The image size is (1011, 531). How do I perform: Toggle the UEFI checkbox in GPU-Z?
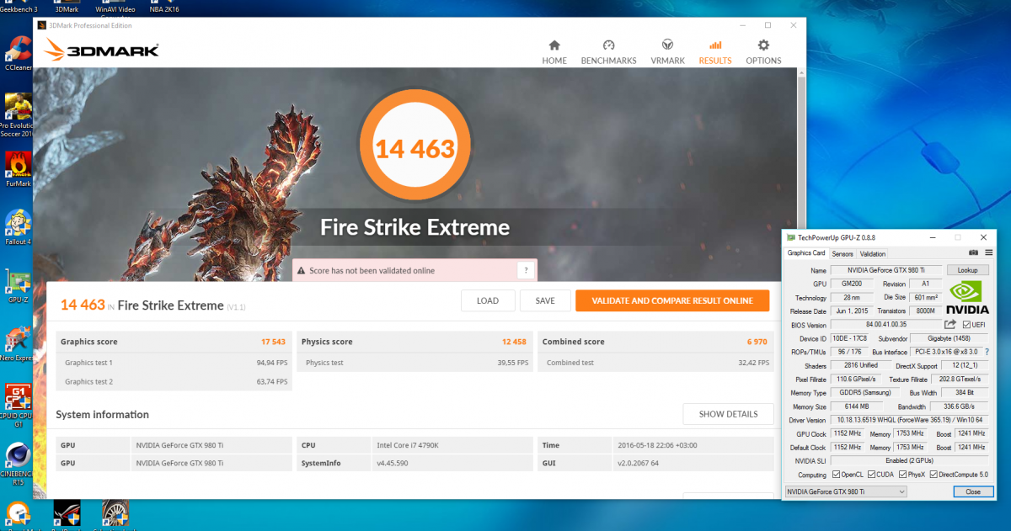click(966, 325)
